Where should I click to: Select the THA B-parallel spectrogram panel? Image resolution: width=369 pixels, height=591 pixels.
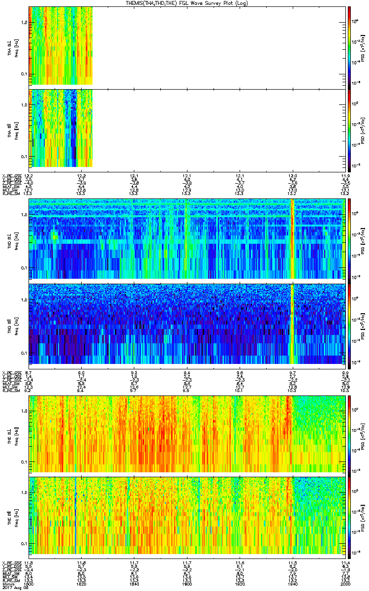(x=187, y=131)
